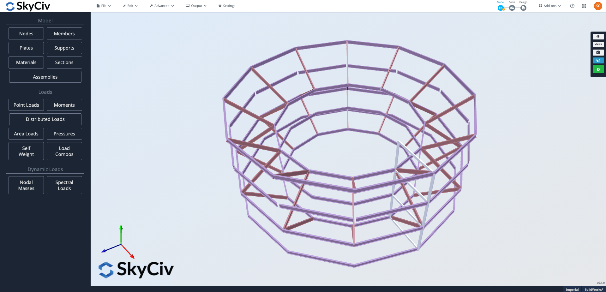The width and height of the screenshot is (606, 292).
Task: Open help via the green question mark icon
Action: tap(598, 69)
